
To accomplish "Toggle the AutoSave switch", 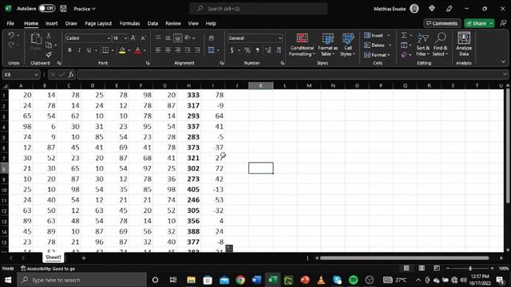I will click(46, 9).
